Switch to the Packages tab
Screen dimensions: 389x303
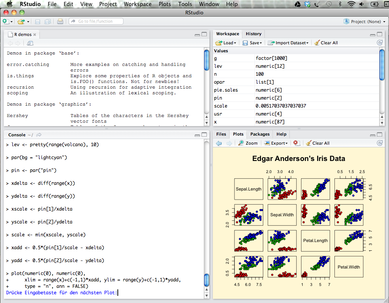pos(260,134)
